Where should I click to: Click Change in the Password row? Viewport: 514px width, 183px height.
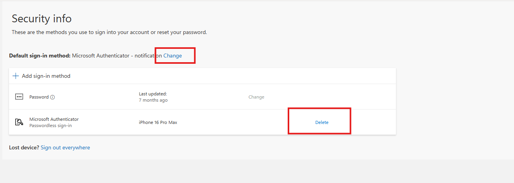[x=256, y=97]
